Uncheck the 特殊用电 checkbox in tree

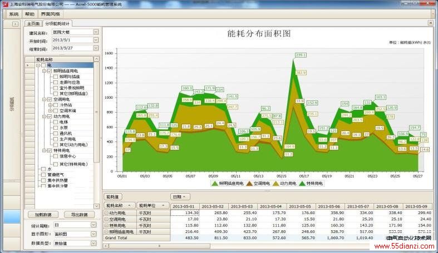[x=50, y=150]
